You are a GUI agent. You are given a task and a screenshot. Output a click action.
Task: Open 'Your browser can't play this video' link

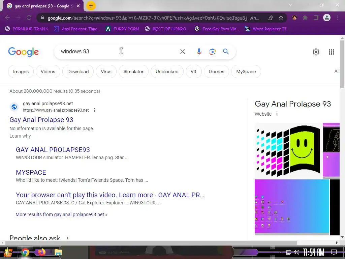pos(110,195)
